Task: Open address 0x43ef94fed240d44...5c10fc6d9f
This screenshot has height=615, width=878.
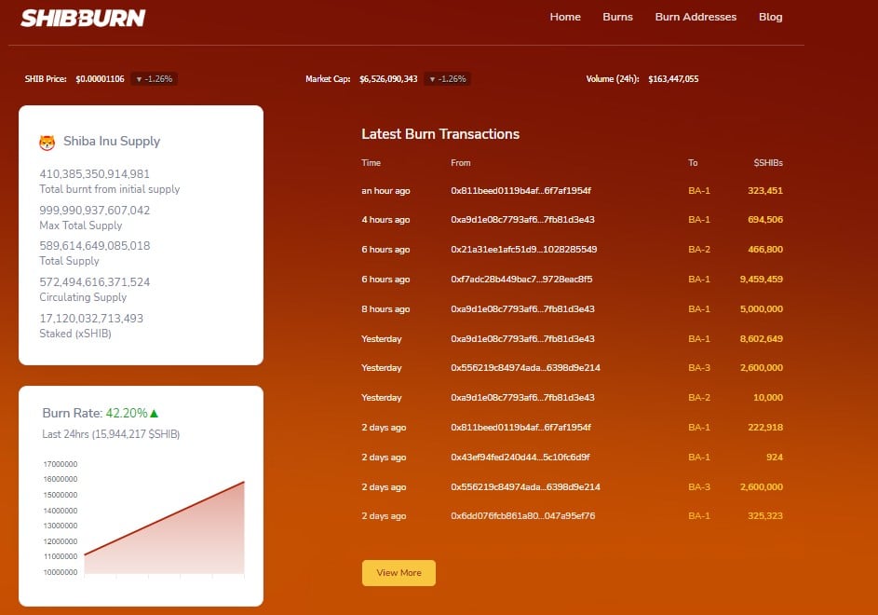Action: tap(520, 457)
